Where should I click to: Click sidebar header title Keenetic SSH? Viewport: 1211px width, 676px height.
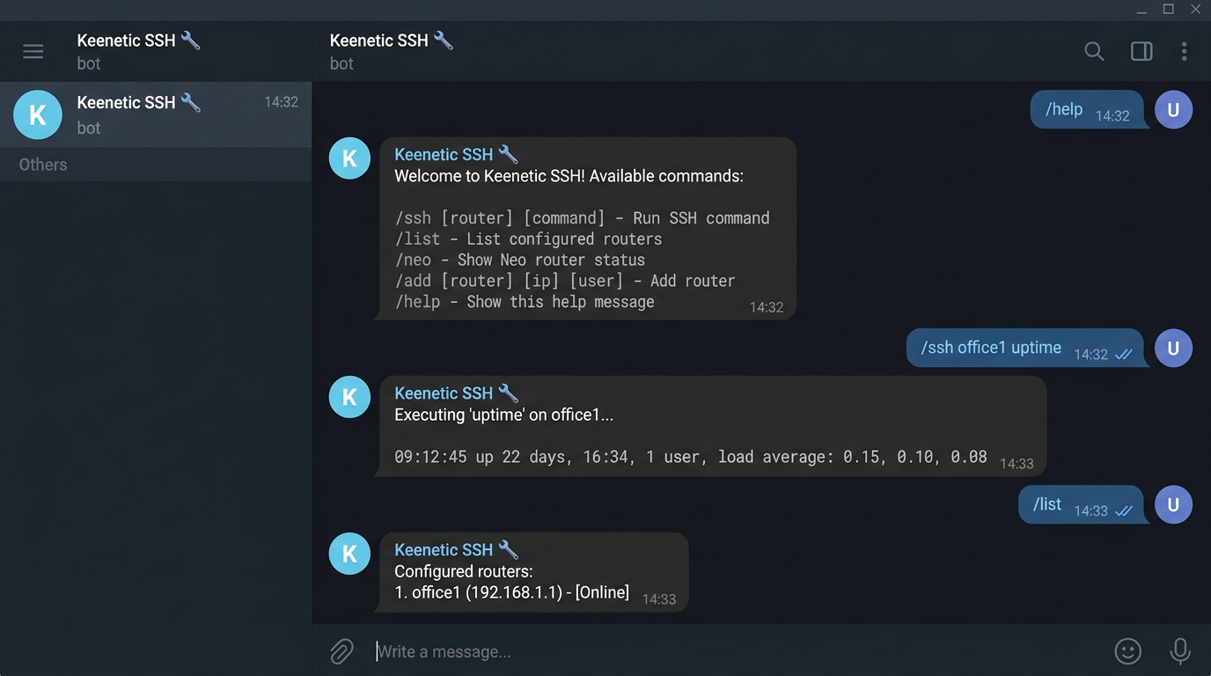coord(139,40)
